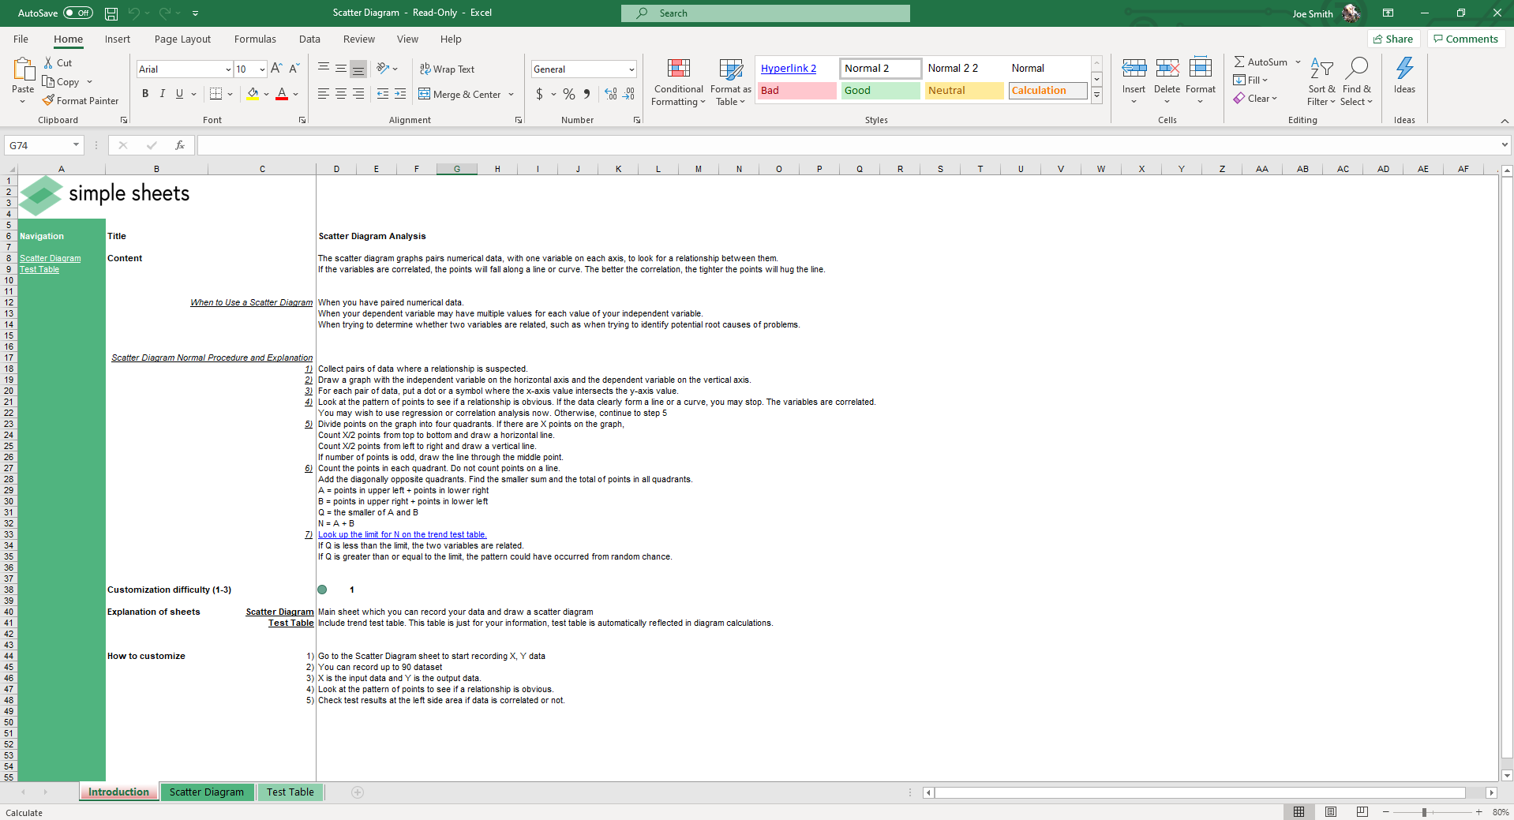Screen dimensions: 1514x820
Task: Follow the Scatter Diagram navigation link
Action: (x=51, y=259)
